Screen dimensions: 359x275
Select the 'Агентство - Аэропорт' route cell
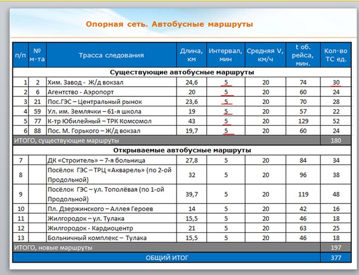[x=111, y=92]
